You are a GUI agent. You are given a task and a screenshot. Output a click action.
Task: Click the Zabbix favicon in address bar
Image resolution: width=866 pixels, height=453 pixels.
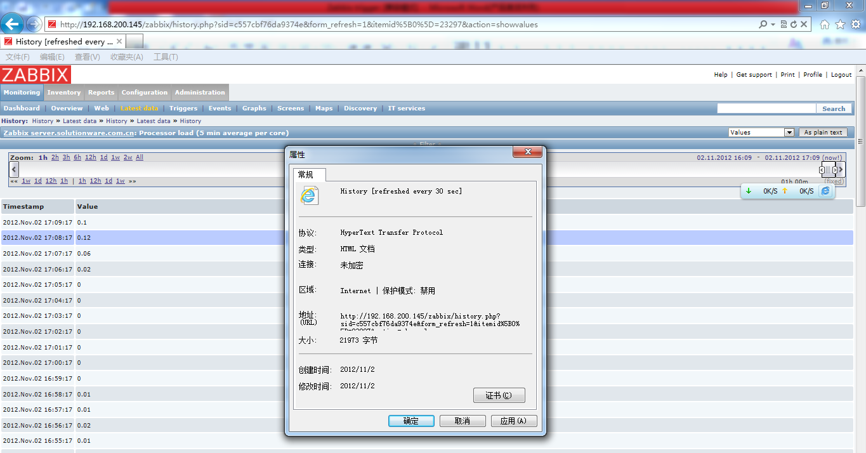(52, 25)
